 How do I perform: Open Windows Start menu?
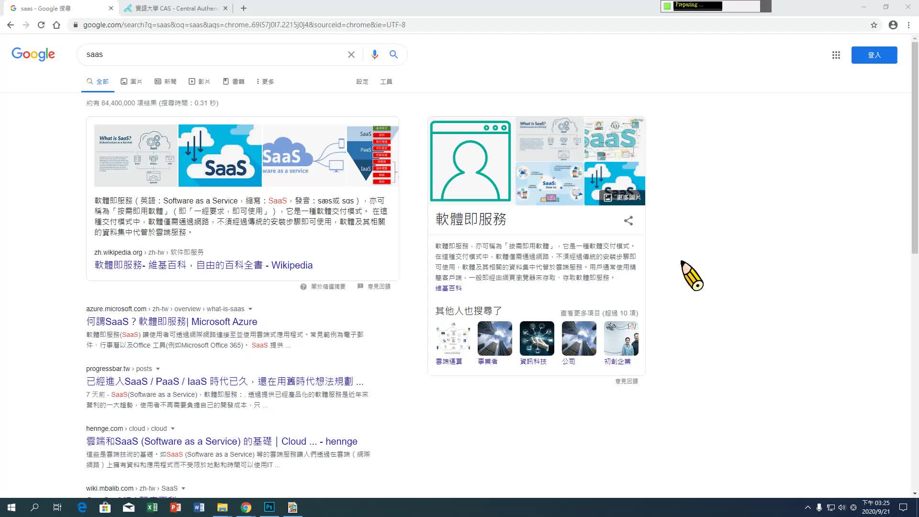[x=11, y=507]
